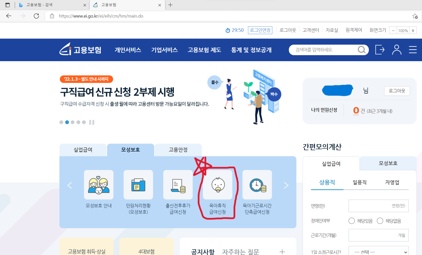Select 해당없음 for 장애인여부
Viewport: 422px width, 255px height.
[380, 221]
